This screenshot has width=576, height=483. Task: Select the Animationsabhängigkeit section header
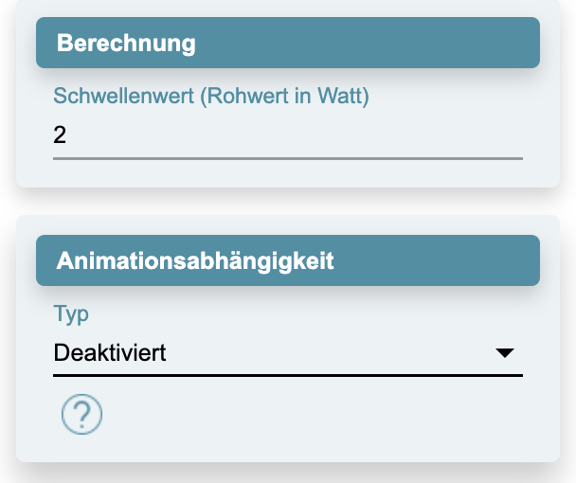click(287, 260)
